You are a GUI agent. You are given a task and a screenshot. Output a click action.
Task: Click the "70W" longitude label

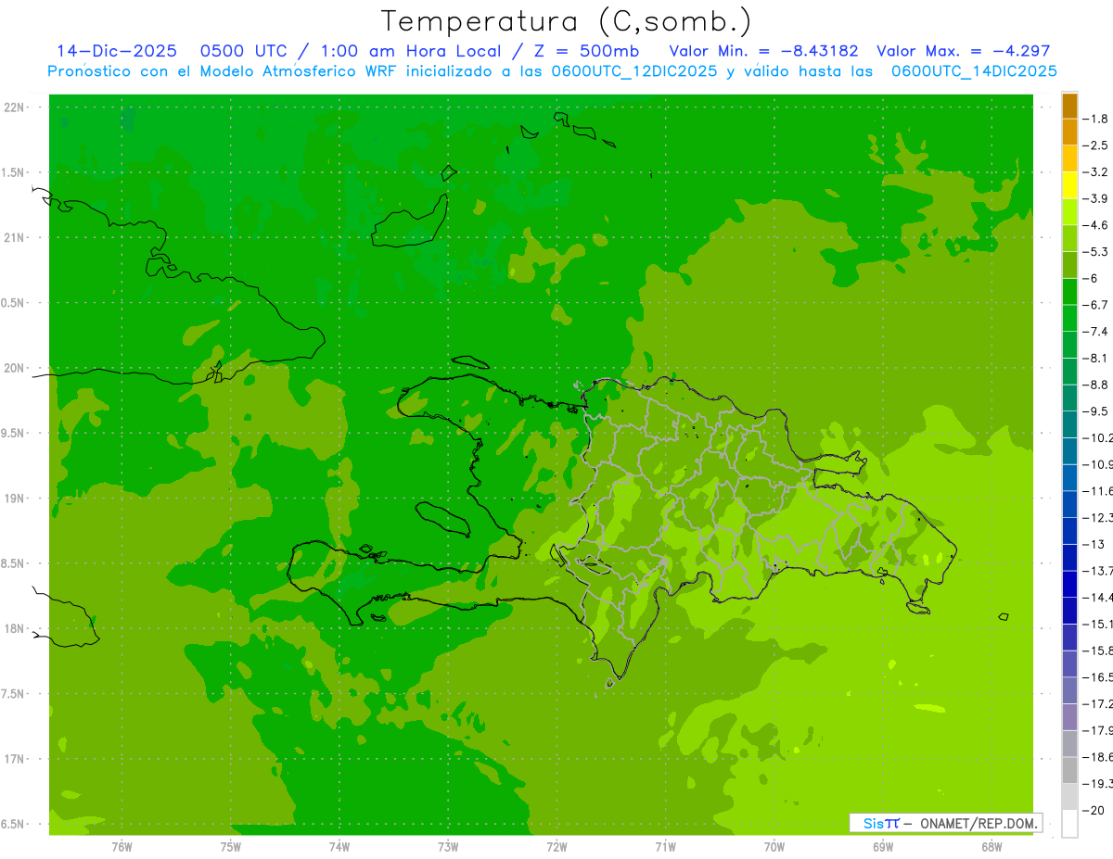point(774,847)
